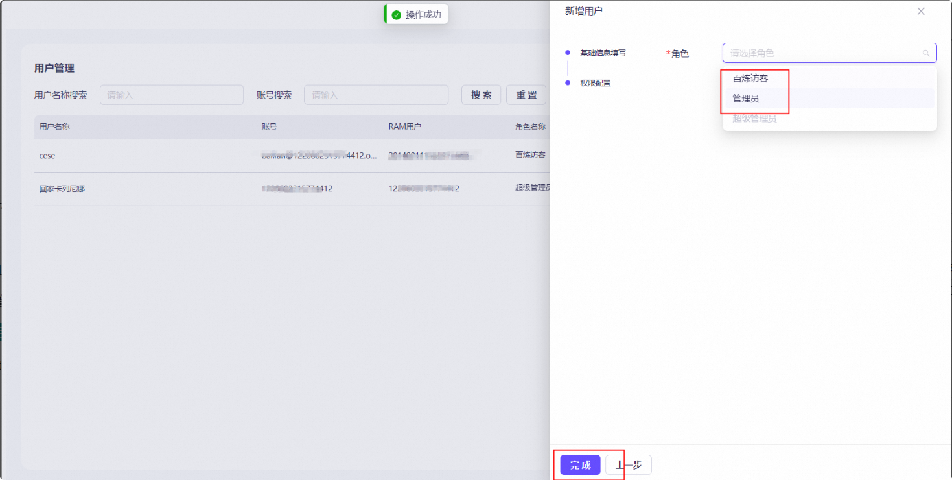Select the 超级管理员 role option
This screenshot has width=952, height=480.
[x=830, y=119]
